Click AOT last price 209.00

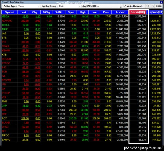(x=25, y=118)
